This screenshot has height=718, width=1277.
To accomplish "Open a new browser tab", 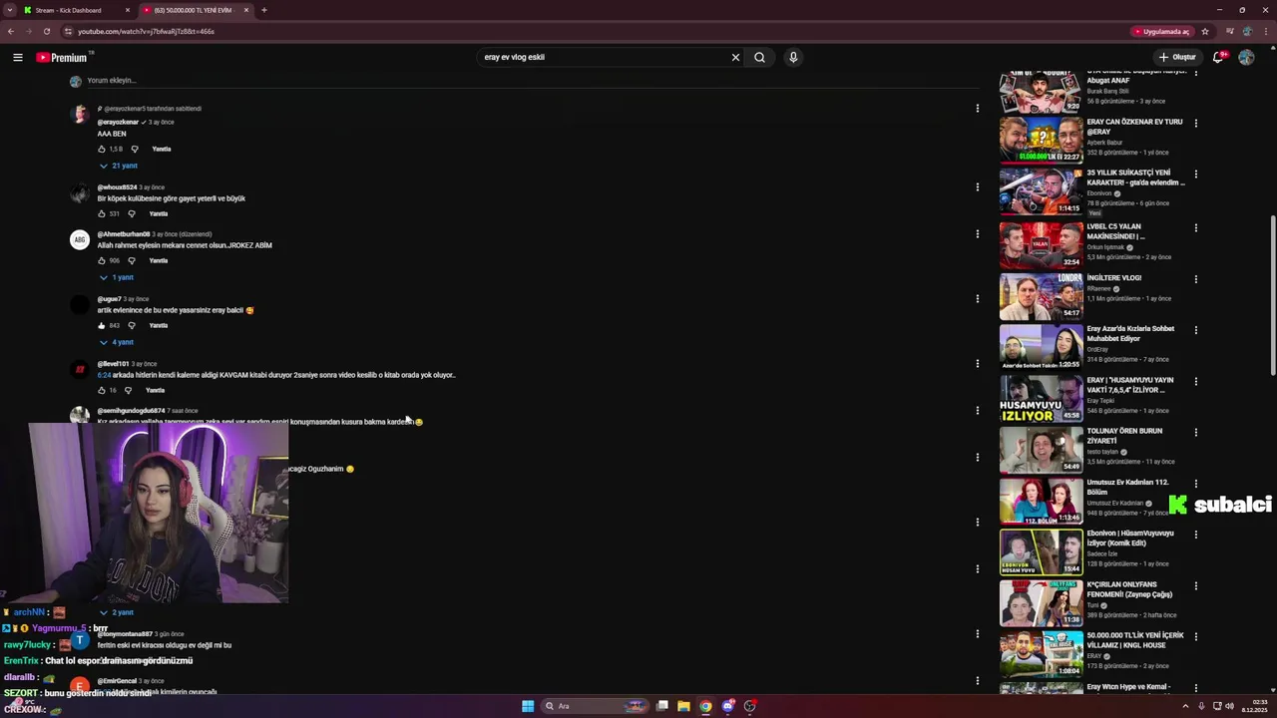I will 263,10.
